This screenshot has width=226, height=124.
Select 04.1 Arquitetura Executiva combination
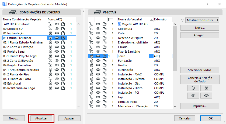21,70
